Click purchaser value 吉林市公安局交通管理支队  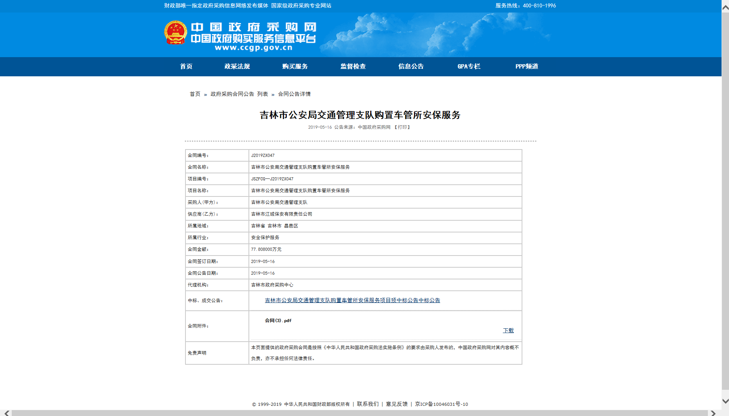click(279, 202)
